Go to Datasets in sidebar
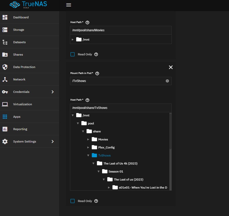 click(19, 42)
